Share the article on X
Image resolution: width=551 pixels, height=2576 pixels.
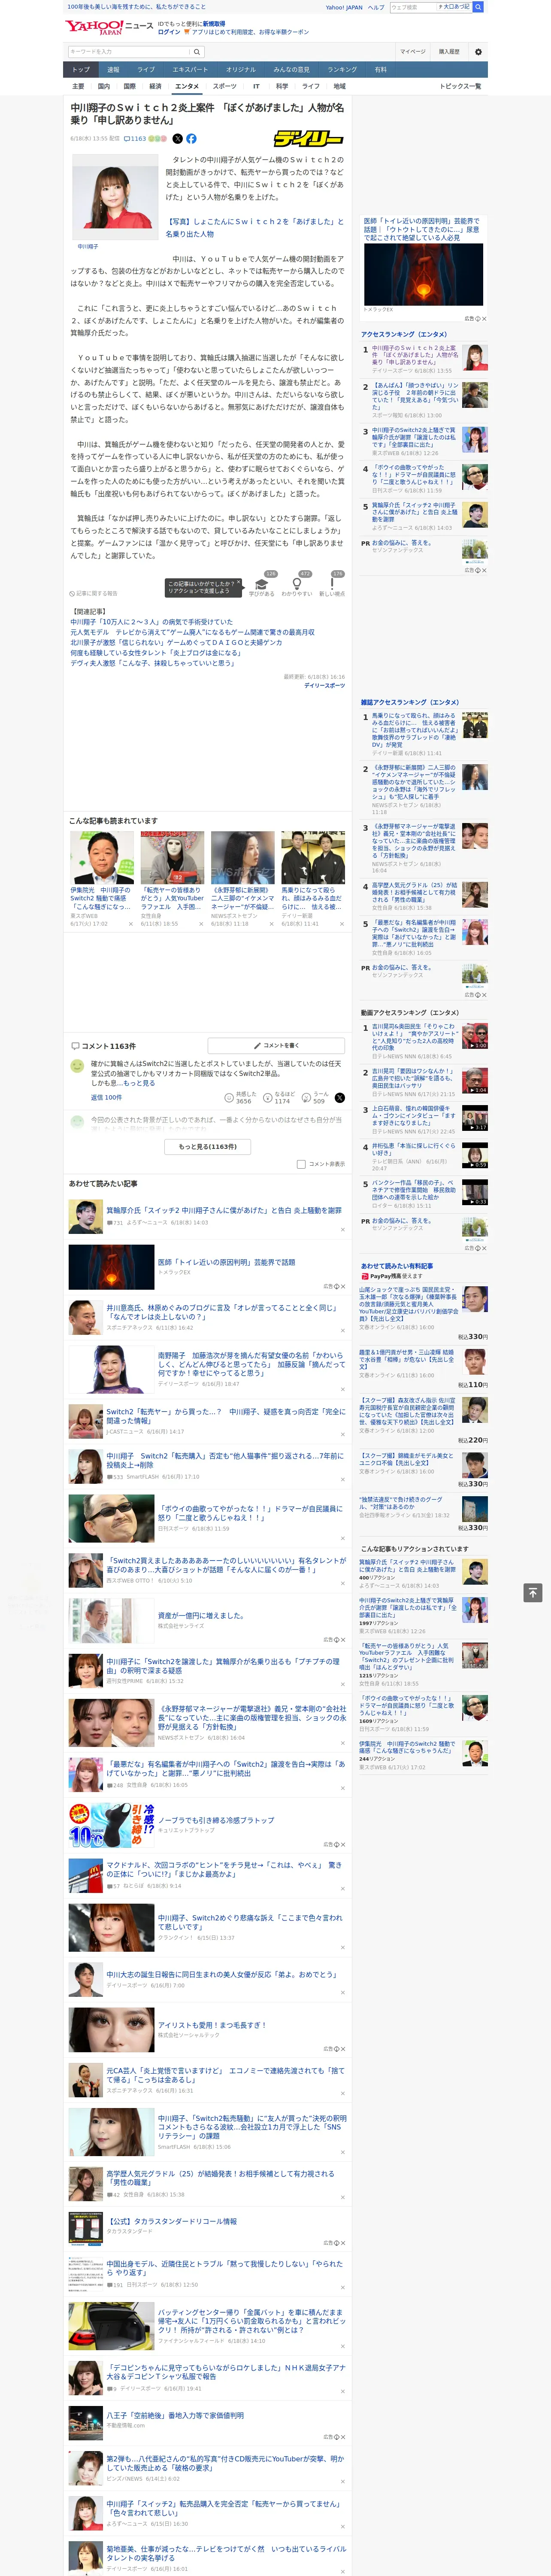(x=178, y=139)
